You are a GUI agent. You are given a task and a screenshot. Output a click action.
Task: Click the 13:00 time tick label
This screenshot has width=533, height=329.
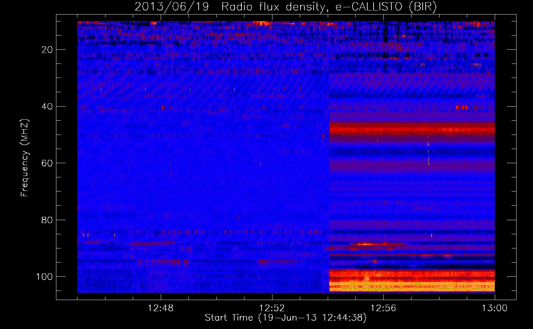[495, 308]
